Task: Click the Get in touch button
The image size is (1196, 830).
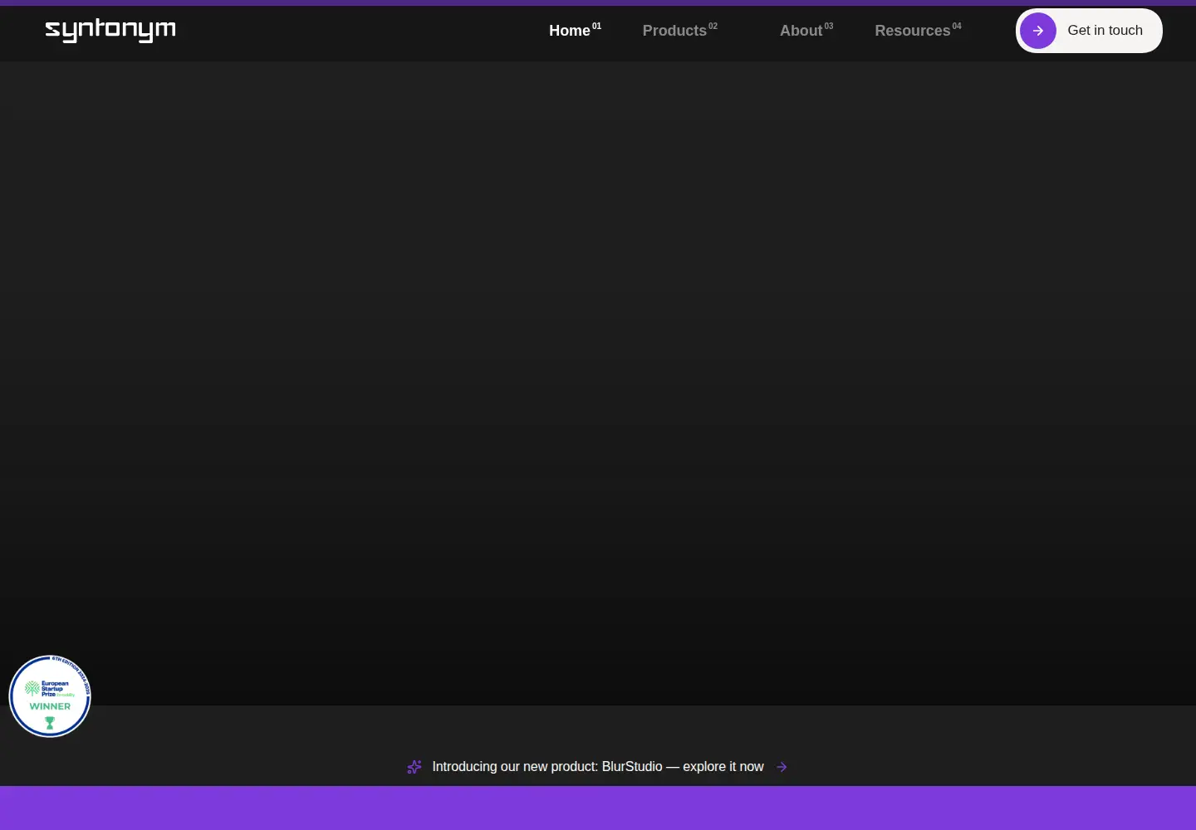Action: click(1089, 31)
